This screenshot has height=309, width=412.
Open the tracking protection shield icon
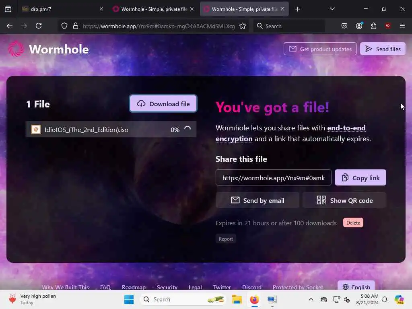(64, 26)
